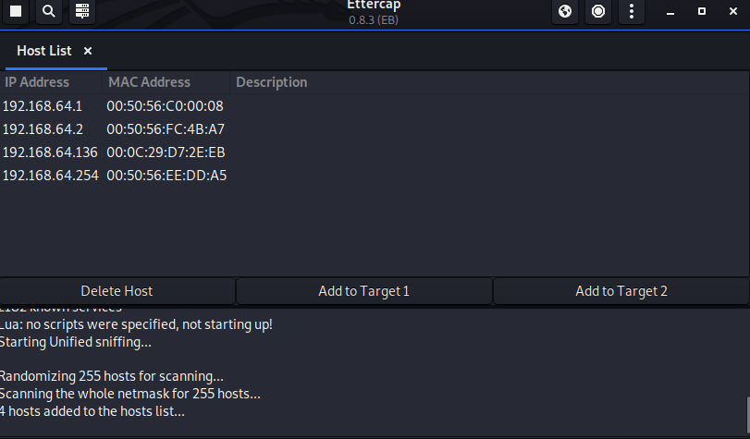Open the hosts list toolbar icon

(81, 11)
